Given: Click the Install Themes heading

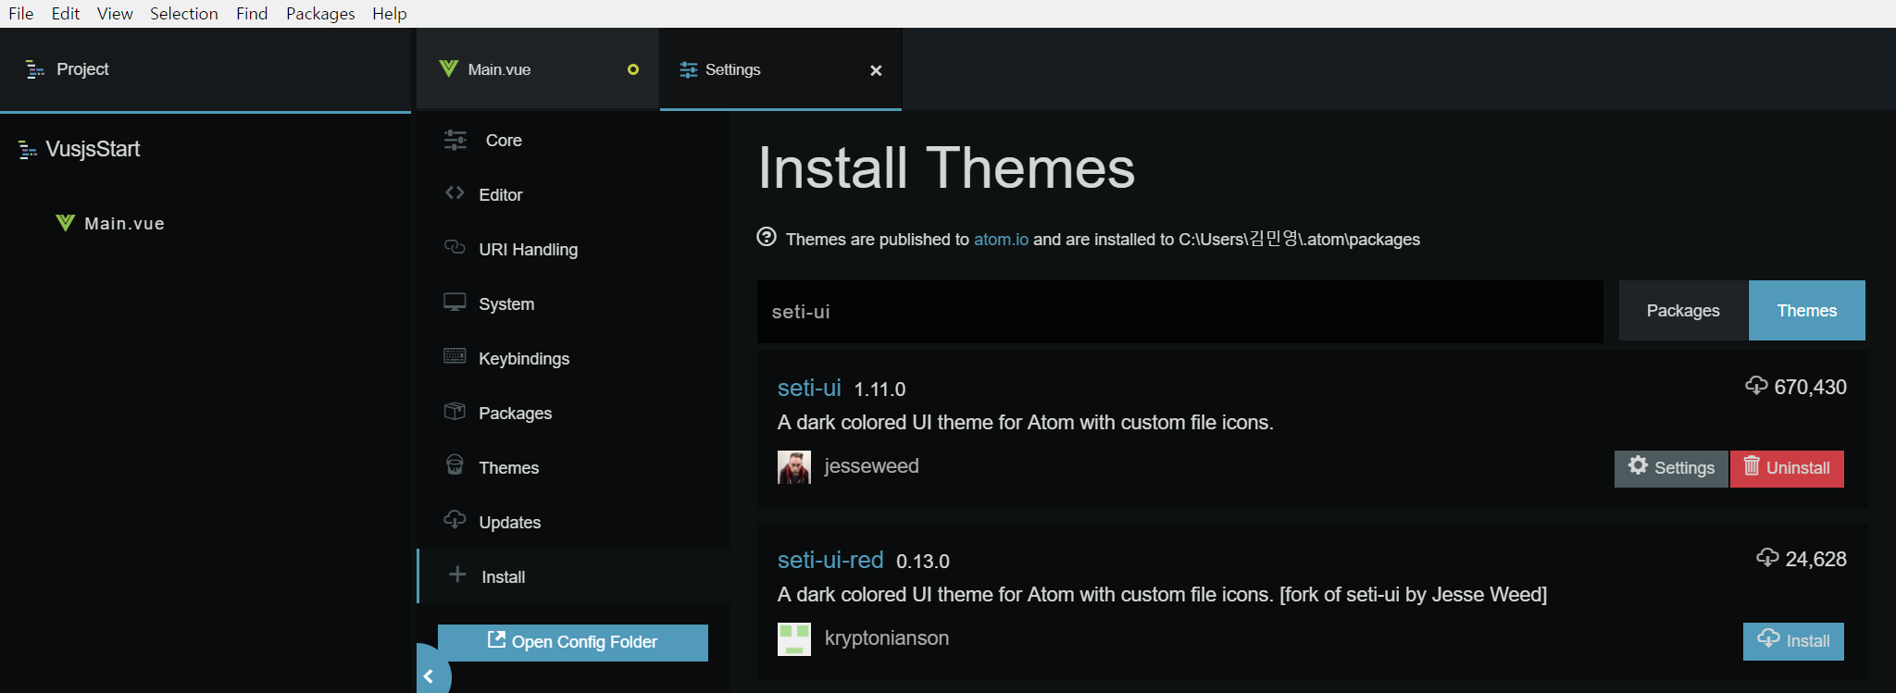Looking at the screenshot, I should (946, 168).
